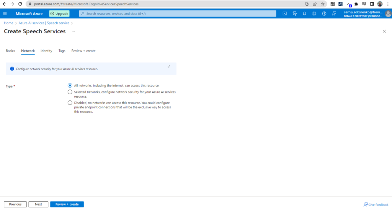Open the Azure portal hamburger menu
The image size is (392, 212).
[5, 13]
